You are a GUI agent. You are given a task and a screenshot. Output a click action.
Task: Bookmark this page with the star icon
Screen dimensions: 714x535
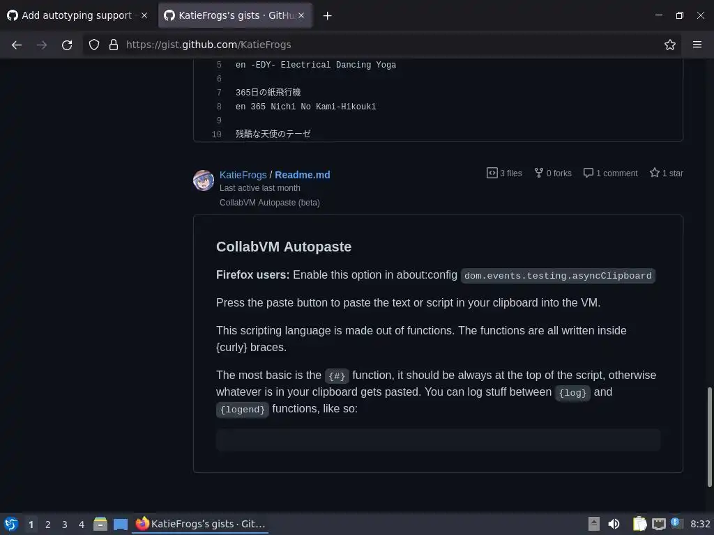point(670,45)
